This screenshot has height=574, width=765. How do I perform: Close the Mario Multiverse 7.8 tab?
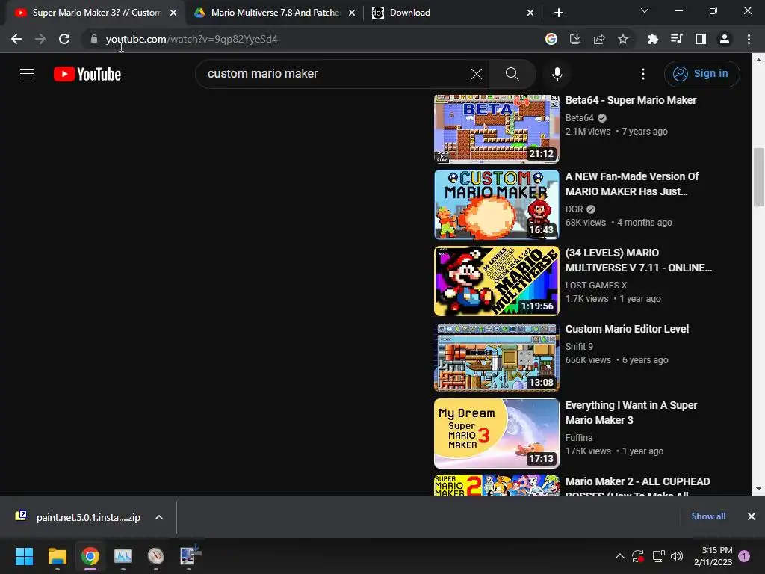[x=352, y=13]
